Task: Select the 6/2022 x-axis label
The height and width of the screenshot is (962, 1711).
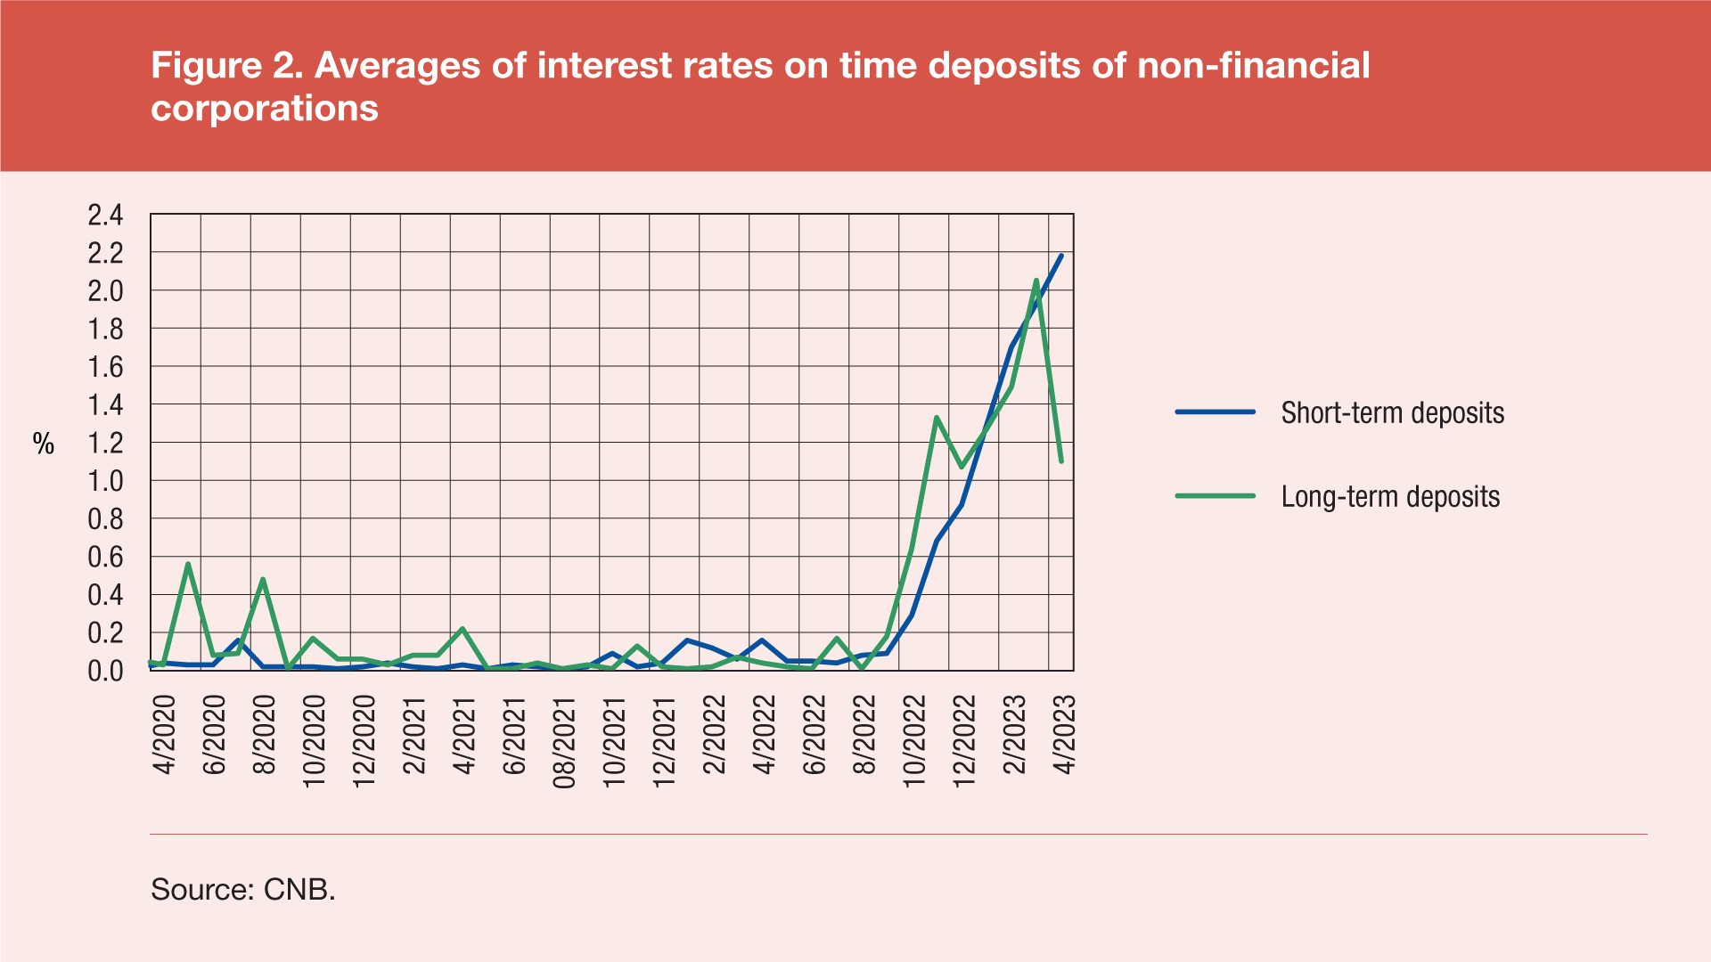Action: tap(815, 735)
